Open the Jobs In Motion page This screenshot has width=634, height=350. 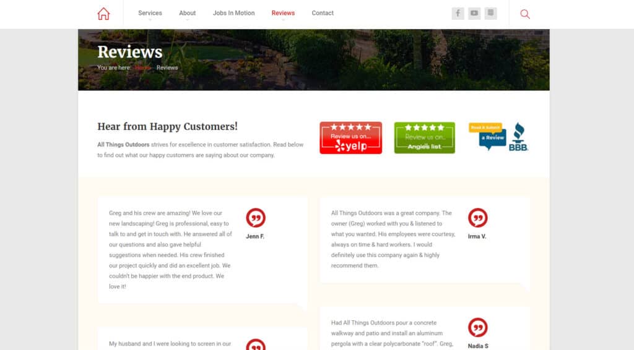coord(233,13)
